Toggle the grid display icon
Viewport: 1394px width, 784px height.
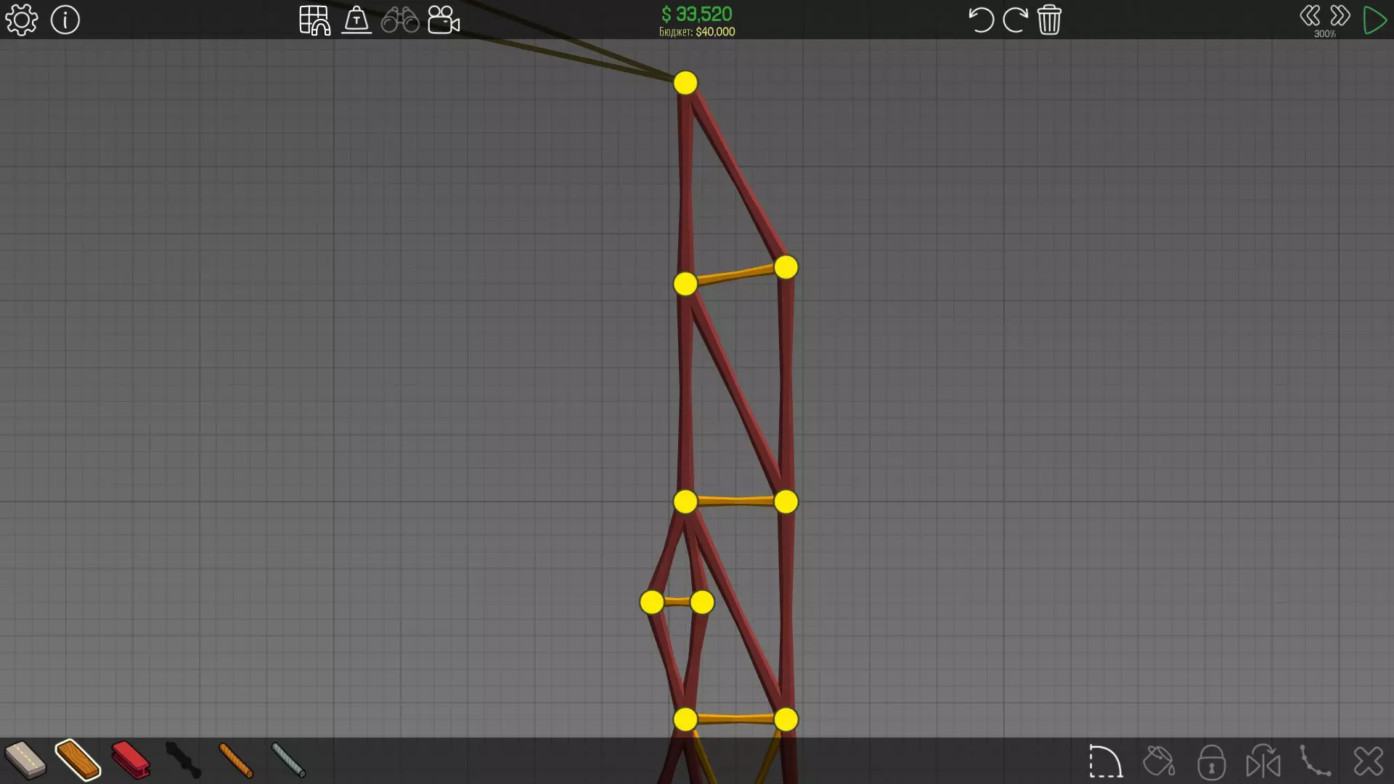(314, 20)
